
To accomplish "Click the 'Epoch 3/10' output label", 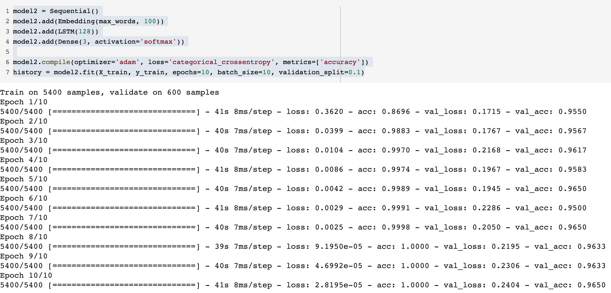I will click(x=24, y=141).
